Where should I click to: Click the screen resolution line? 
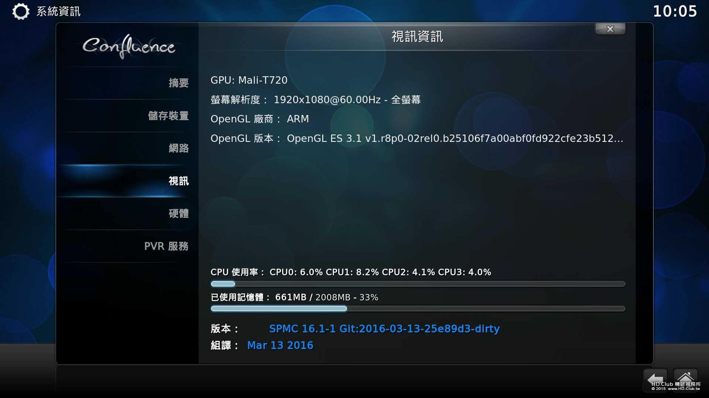pyautogui.click(x=315, y=100)
